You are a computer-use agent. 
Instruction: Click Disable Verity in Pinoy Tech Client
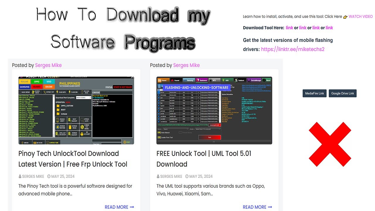(x=61, y=120)
